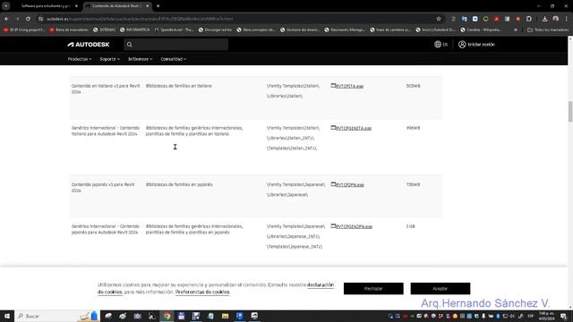Expand the Comunidad menu
573x322 pixels.
pos(174,59)
